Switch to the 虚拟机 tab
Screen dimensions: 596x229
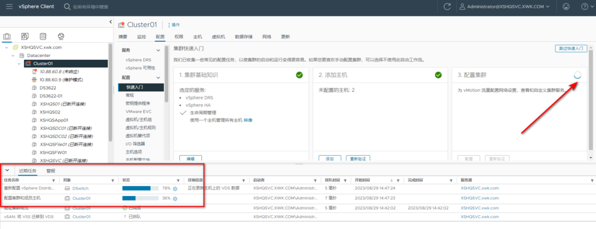click(x=219, y=37)
